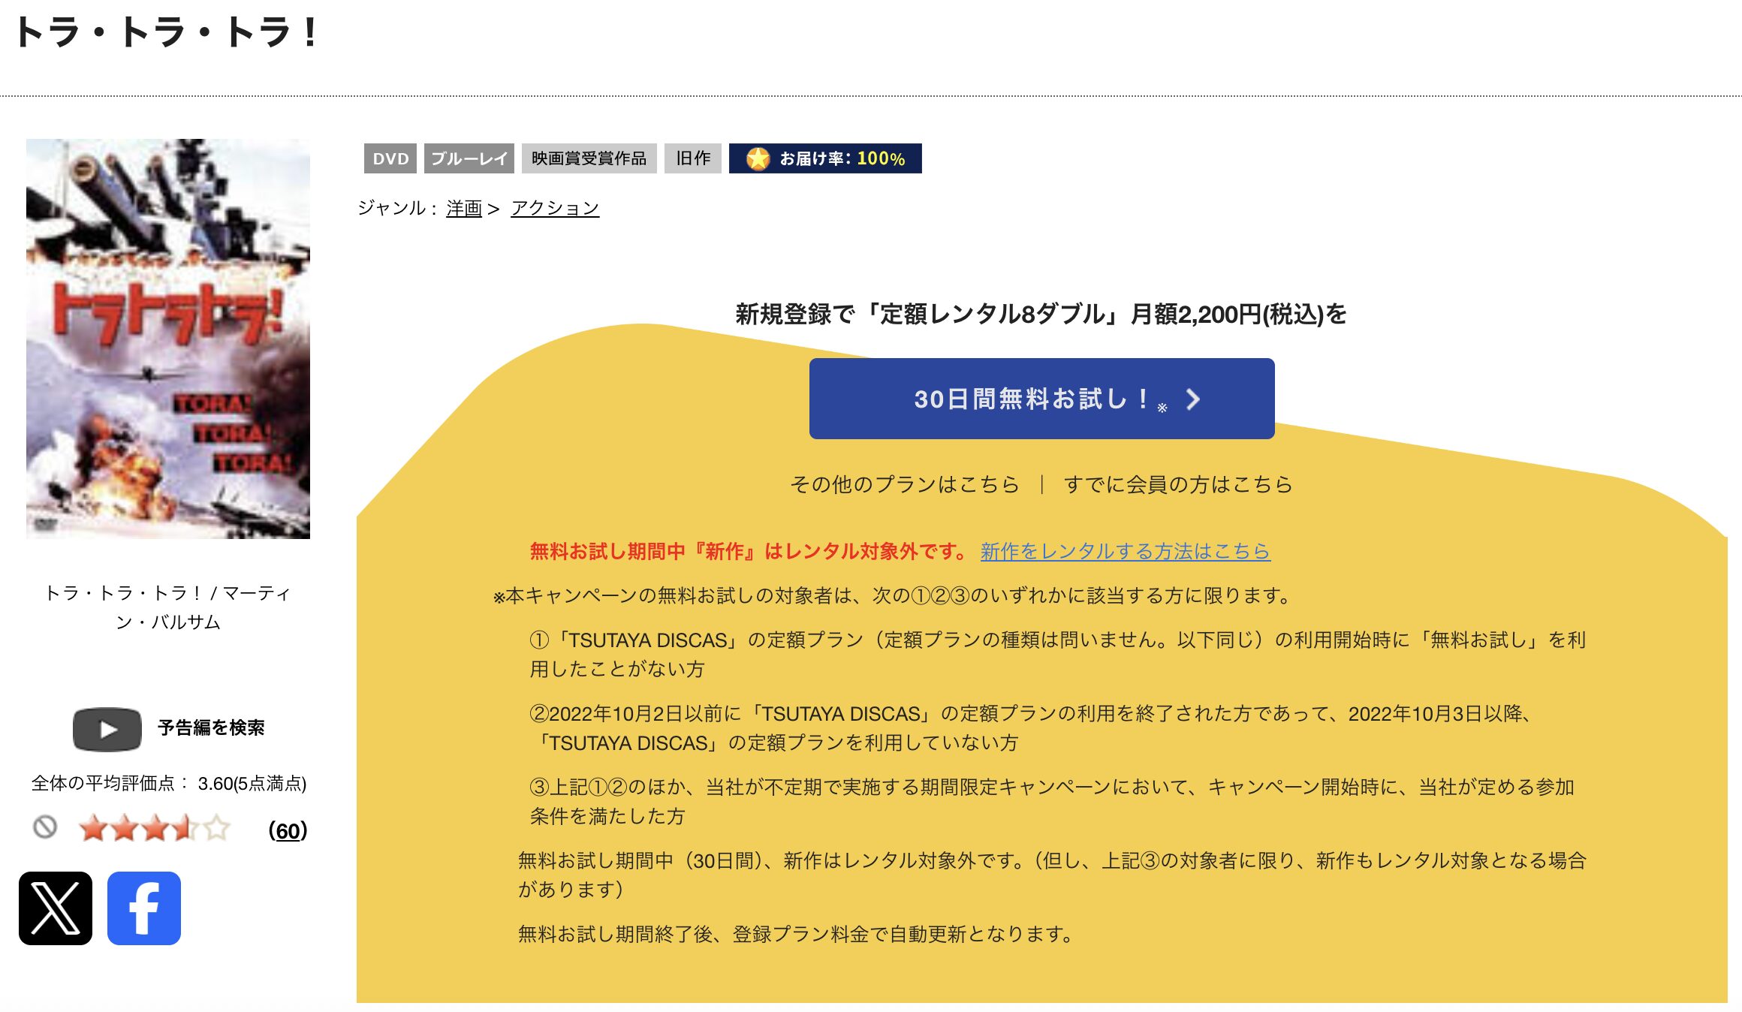
Task: Click the 旧作 tag
Action: click(x=693, y=158)
